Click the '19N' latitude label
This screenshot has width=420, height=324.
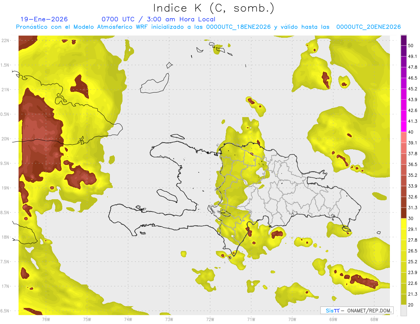point(6,188)
